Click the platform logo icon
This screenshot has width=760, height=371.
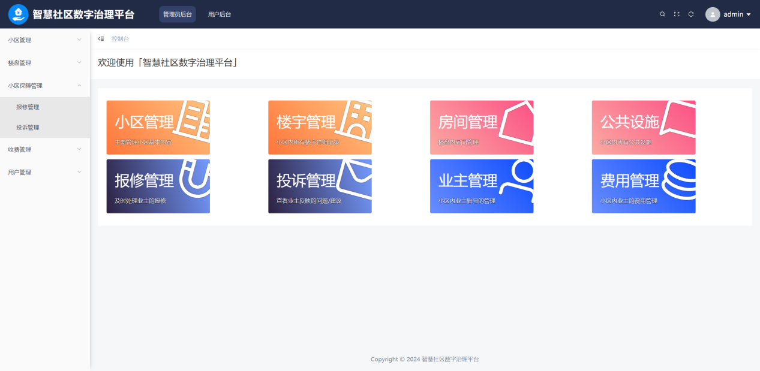(18, 13)
